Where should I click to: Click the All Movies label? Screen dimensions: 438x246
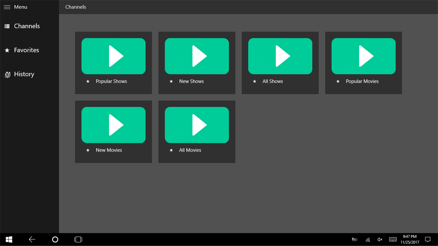pos(190,150)
